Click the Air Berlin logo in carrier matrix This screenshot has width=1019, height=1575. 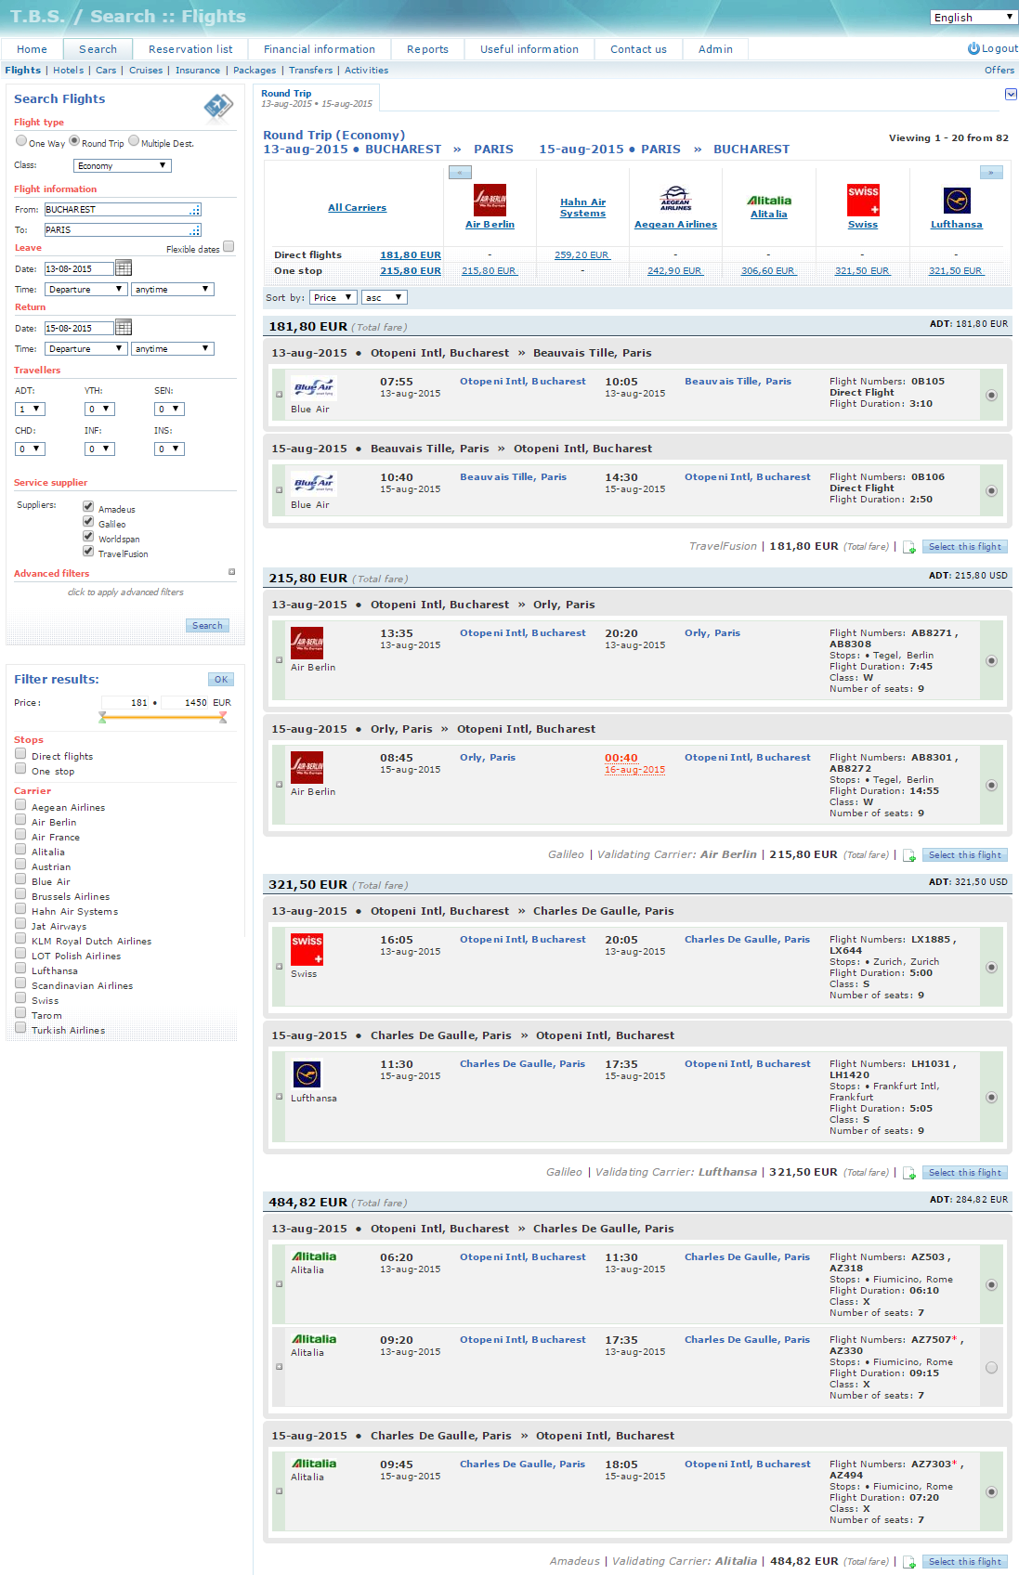click(490, 200)
